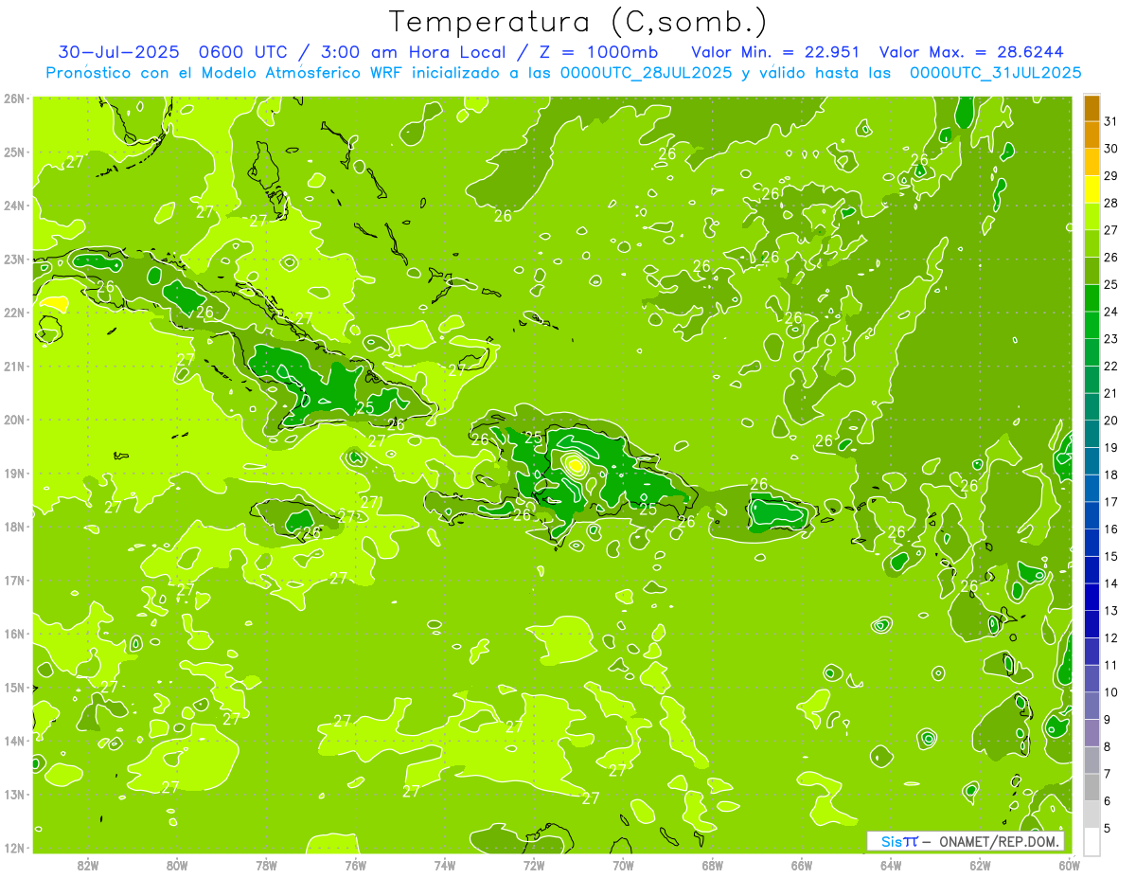Click the color scale value 23
Screen dimensions: 1136x878
coord(1111,339)
